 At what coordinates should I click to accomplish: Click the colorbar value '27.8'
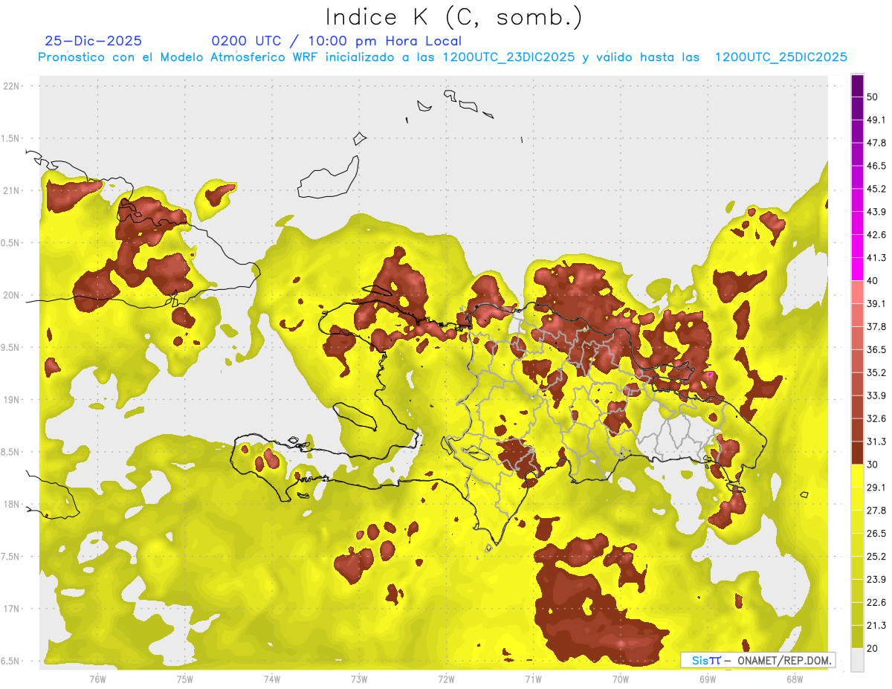[876, 511]
